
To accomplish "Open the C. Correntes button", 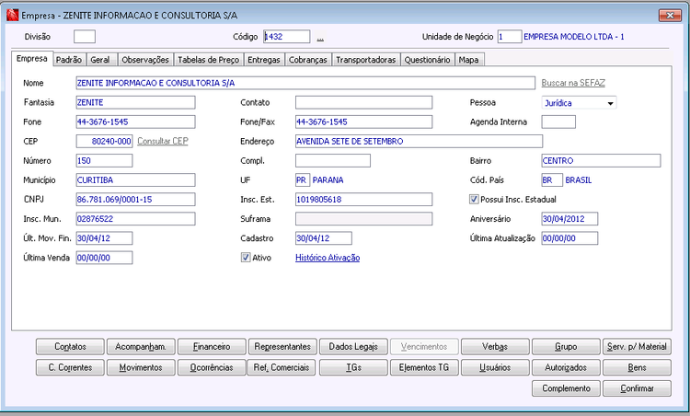I will coord(70,367).
